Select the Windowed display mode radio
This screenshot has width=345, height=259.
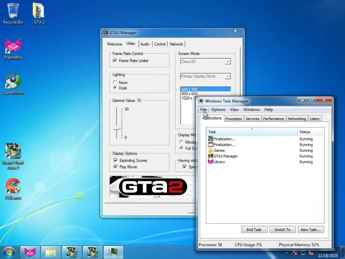pos(181,142)
